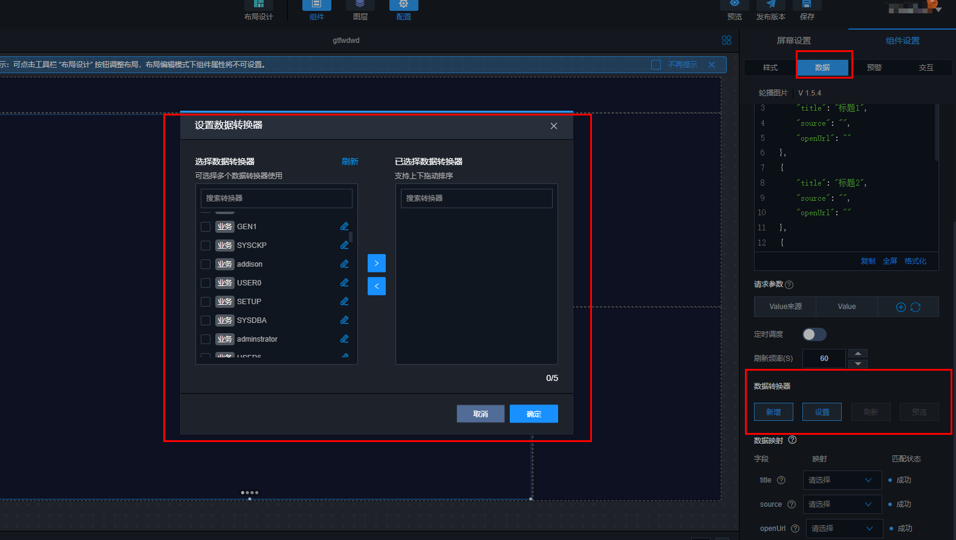Click the converter list scrollbar thumb
The width and height of the screenshot is (956, 540).
[x=351, y=236]
